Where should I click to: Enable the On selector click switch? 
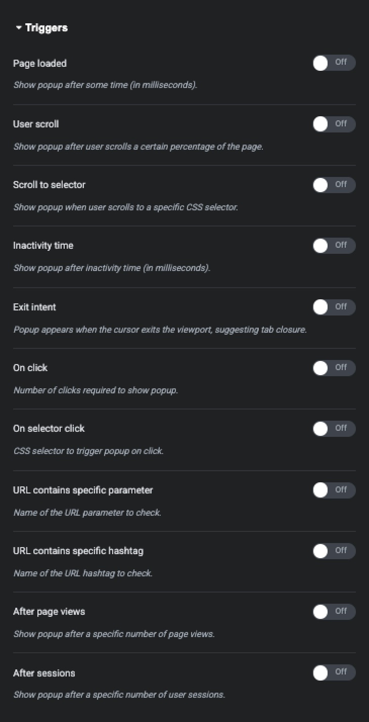point(334,429)
